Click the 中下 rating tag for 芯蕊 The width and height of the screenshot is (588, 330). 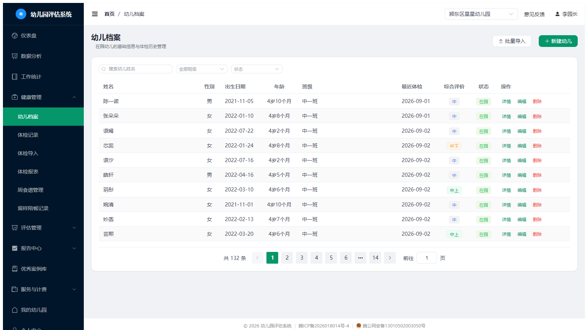point(454,146)
